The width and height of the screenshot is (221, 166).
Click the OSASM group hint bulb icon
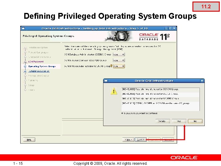coord(111,66)
